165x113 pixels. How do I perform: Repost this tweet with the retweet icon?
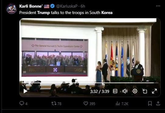click(x=54, y=104)
